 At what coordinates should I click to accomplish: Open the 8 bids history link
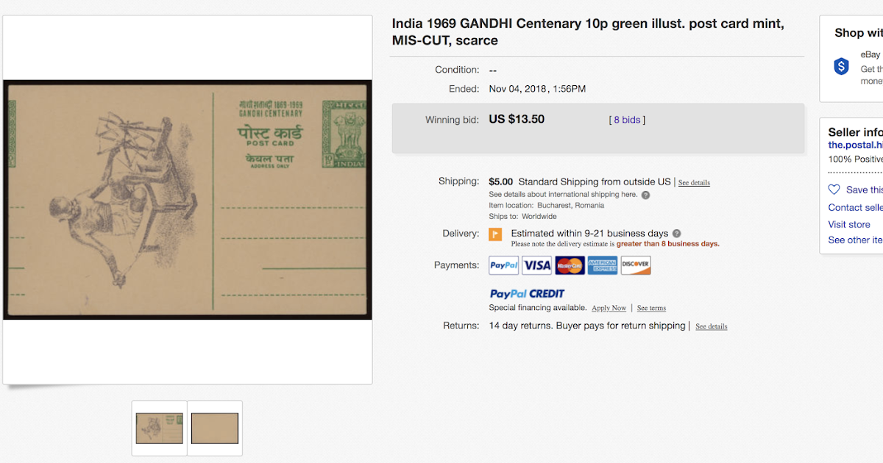coord(626,119)
